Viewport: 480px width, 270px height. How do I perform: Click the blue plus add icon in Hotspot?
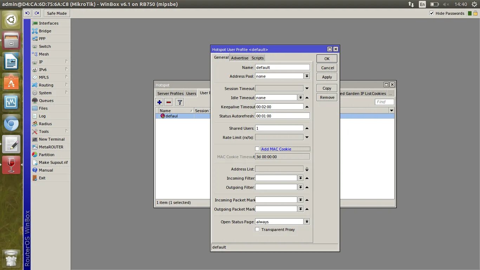click(160, 102)
